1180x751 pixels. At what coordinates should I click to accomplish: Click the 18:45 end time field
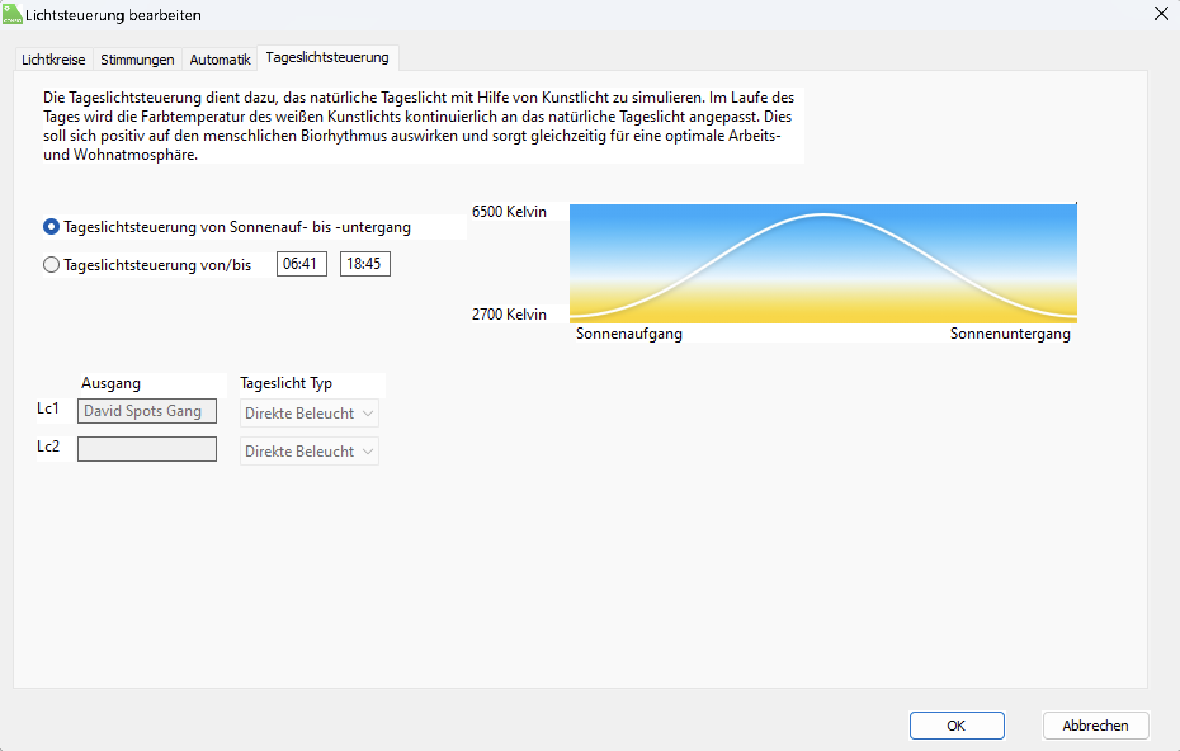coord(365,264)
